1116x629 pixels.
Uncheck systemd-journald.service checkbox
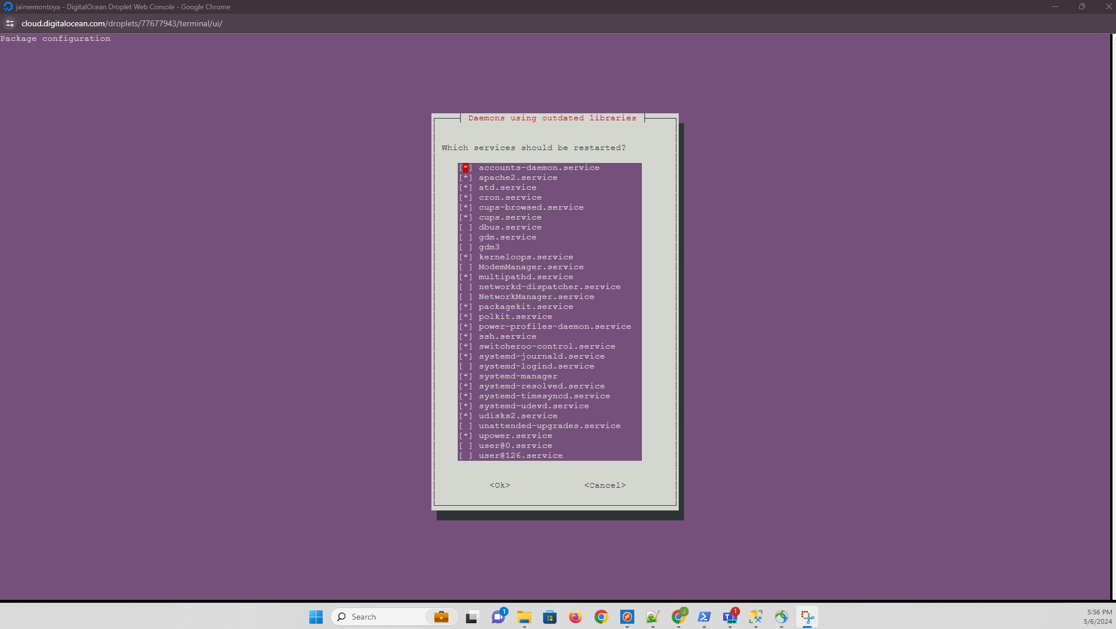(465, 356)
